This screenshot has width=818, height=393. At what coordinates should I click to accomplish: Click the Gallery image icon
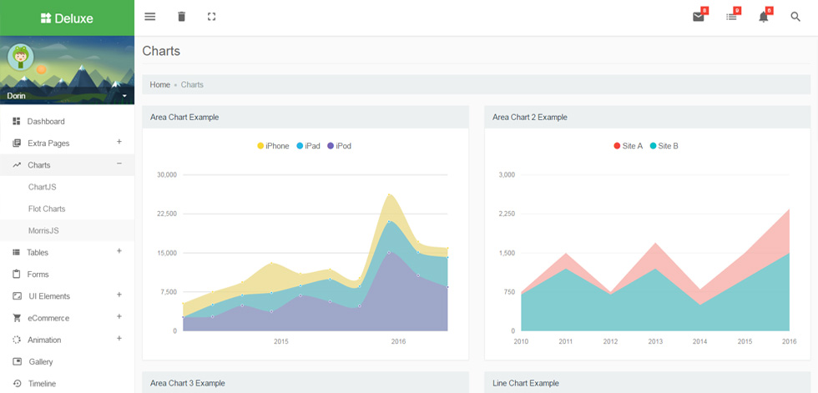18,362
